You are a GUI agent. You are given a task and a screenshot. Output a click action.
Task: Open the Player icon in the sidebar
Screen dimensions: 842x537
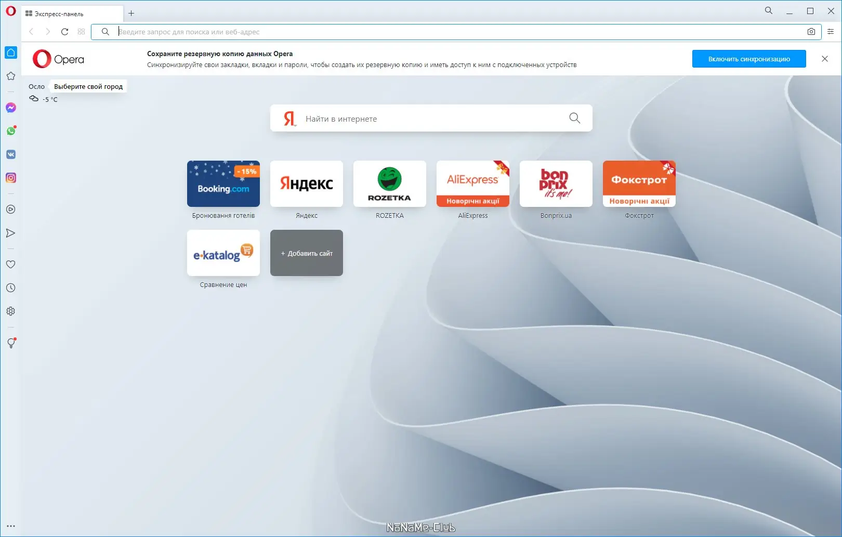click(x=11, y=209)
